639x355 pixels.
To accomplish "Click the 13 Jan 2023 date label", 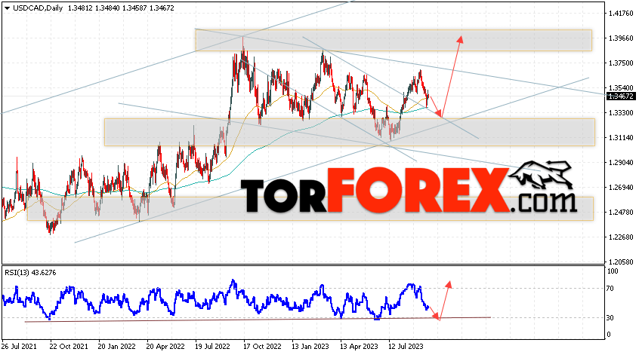I will coord(310,347).
